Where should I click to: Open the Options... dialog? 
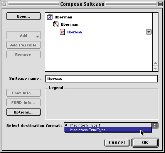pos(24,112)
